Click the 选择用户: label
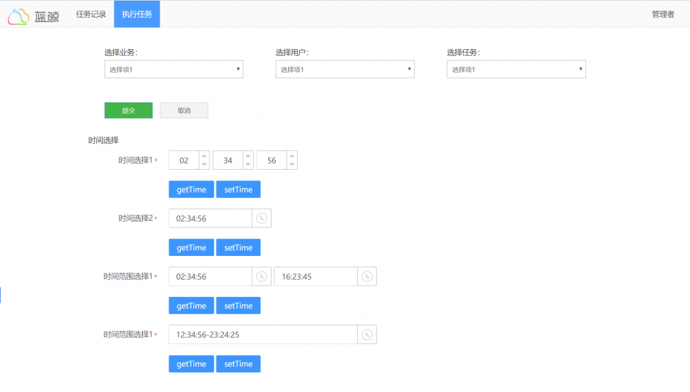The image size is (690, 392). (292, 53)
